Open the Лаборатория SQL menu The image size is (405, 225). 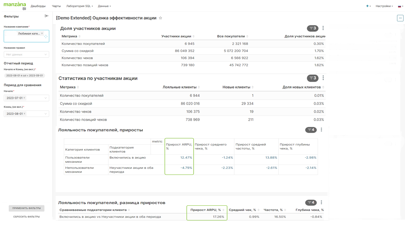pos(79,6)
